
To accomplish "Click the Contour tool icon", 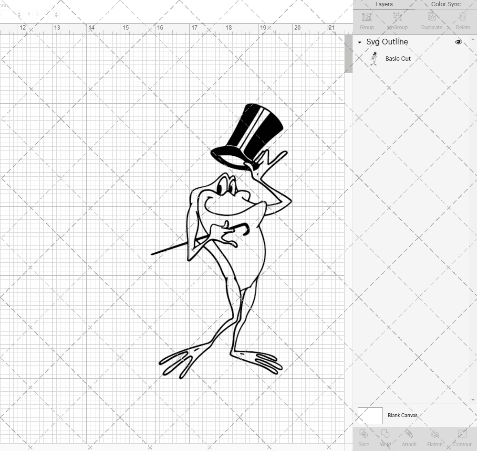I will [462, 434].
